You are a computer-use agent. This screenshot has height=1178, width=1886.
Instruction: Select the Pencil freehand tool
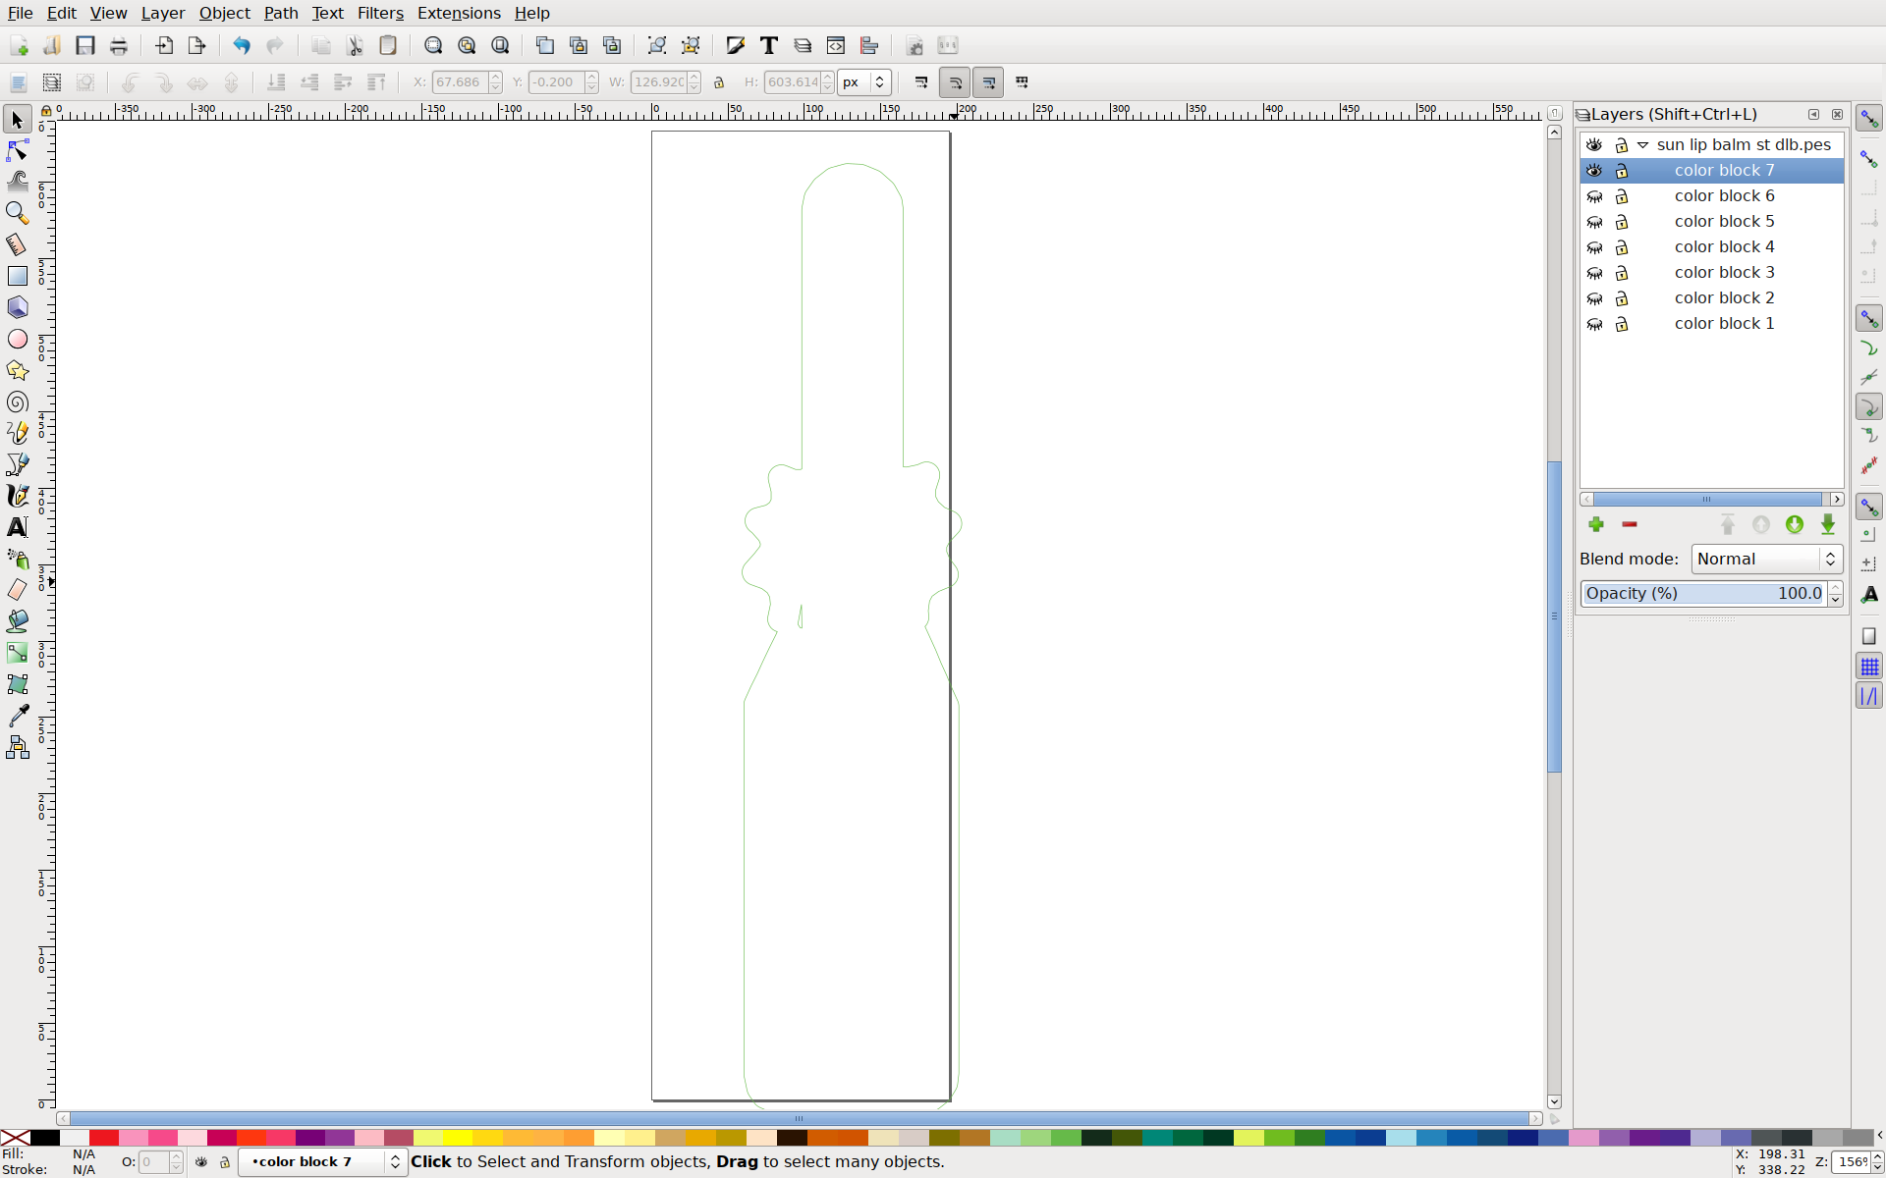coord(17,433)
